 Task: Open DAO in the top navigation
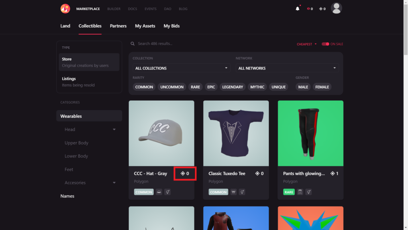(x=168, y=9)
